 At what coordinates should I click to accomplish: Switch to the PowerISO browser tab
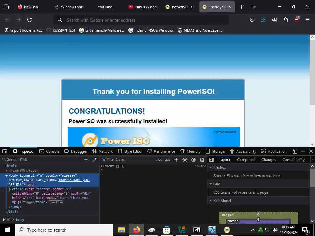180,7
